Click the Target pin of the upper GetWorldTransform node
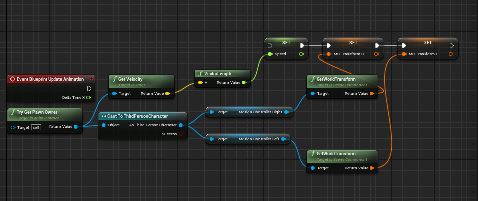The image size is (478, 201). [x=313, y=94]
